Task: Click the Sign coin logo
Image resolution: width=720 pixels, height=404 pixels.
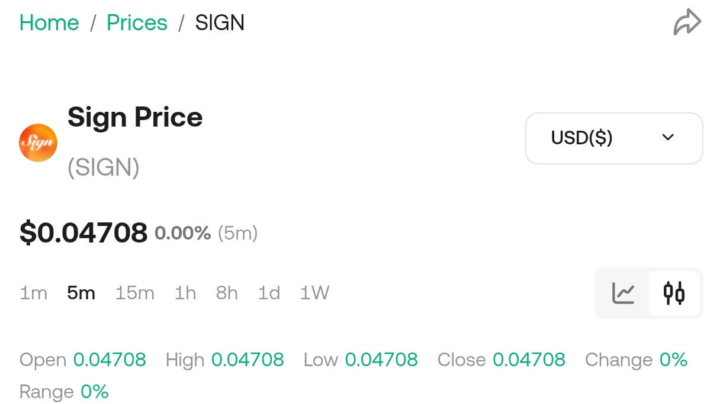Action: [38, 143]
